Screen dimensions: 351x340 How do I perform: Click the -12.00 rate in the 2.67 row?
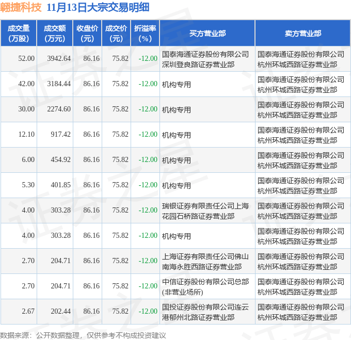[148, 312]
